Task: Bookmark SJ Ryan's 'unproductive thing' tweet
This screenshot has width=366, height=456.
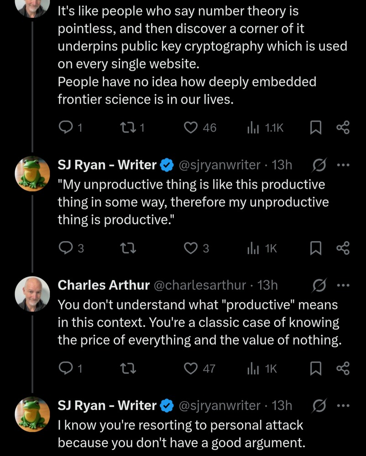Action: [315, 248]
